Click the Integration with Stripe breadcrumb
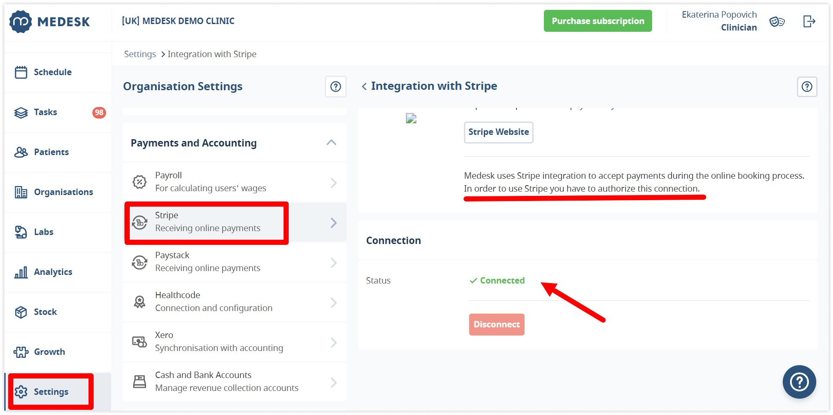This screenshot has height=415, width=833. tap(212, 54)
